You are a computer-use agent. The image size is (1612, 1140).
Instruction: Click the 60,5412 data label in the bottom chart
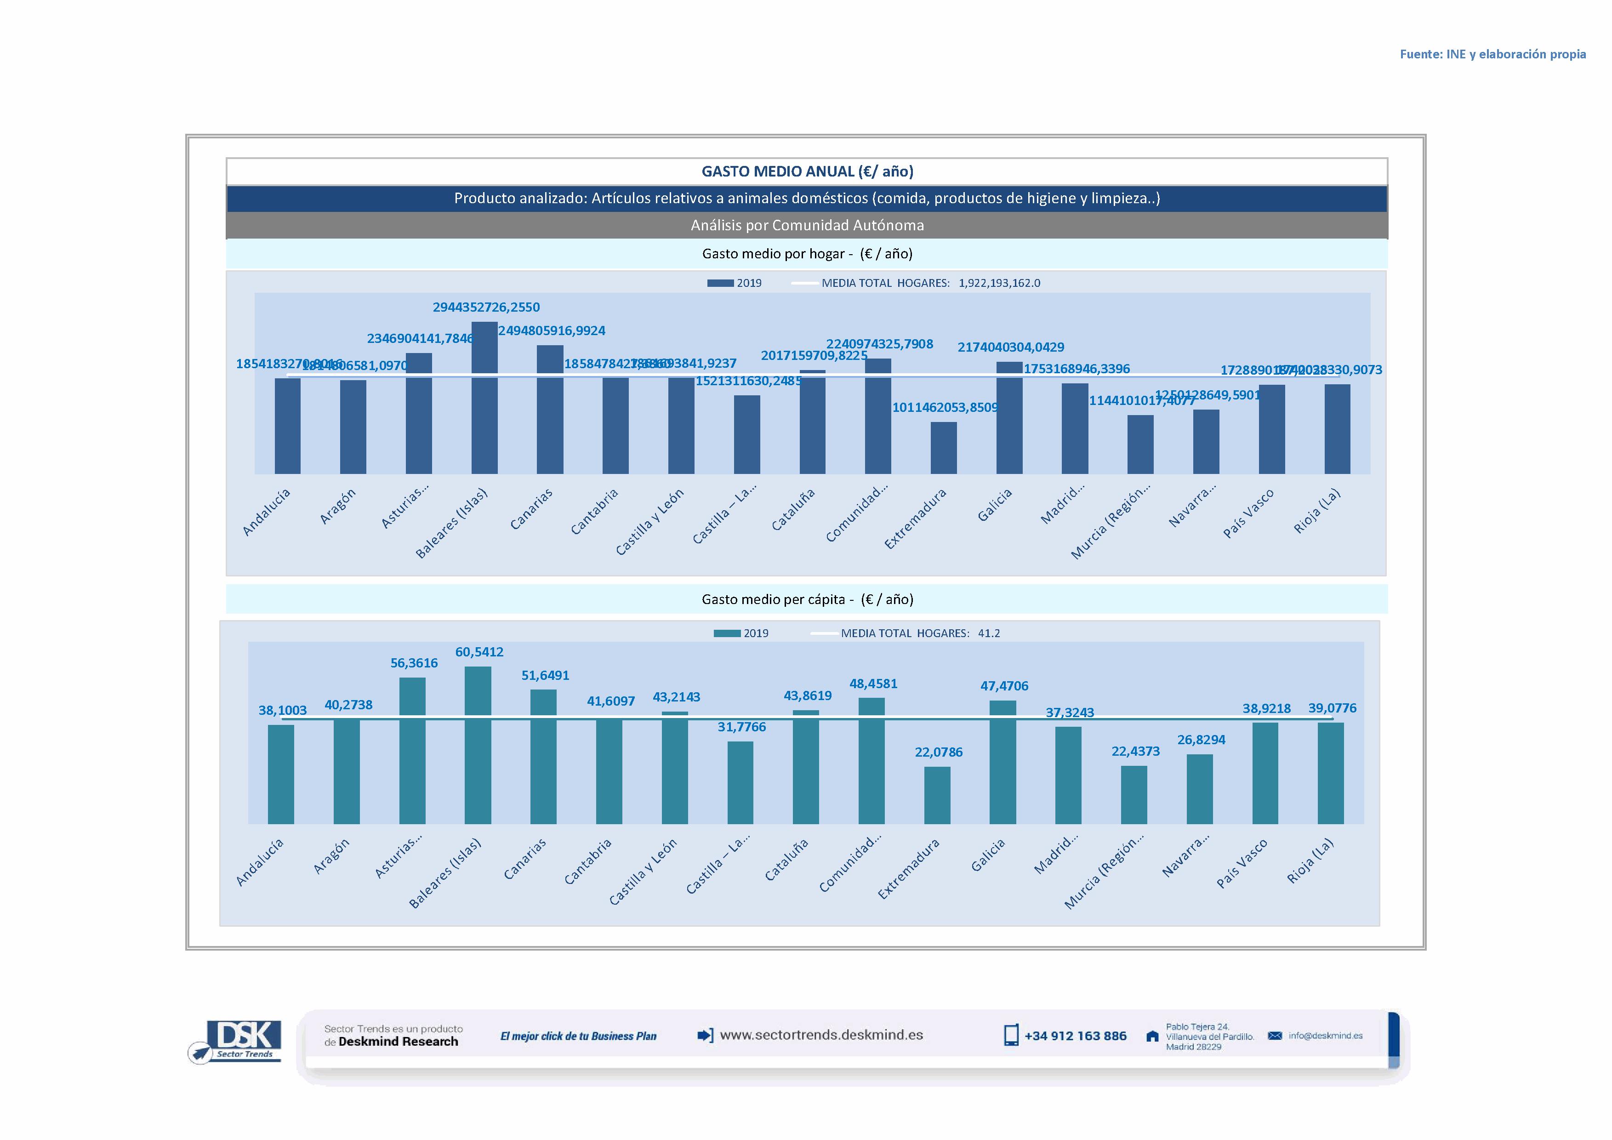pos(479,652)
